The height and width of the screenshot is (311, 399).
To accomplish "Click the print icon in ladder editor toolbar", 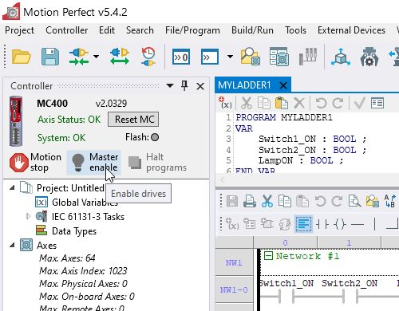I will click(x=250, y=201).
